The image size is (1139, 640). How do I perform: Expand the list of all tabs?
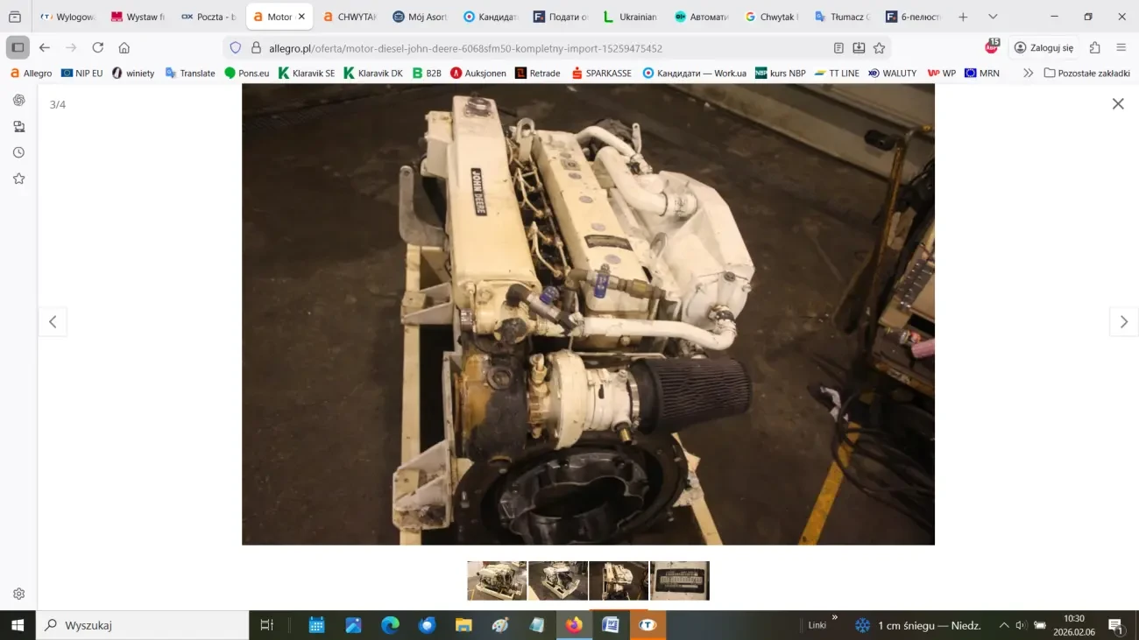coord(993,17)
